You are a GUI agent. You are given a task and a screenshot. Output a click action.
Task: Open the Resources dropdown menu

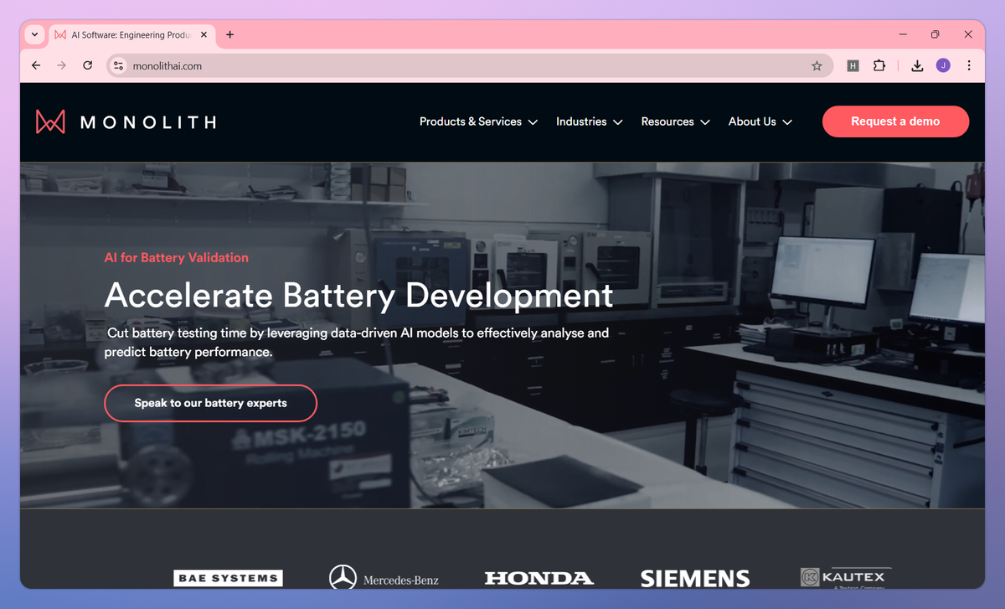[675, 121]
